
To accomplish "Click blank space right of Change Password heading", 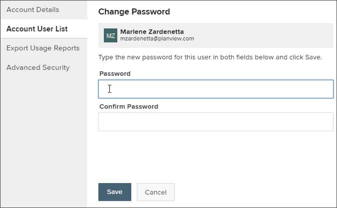I will point(250,11).
